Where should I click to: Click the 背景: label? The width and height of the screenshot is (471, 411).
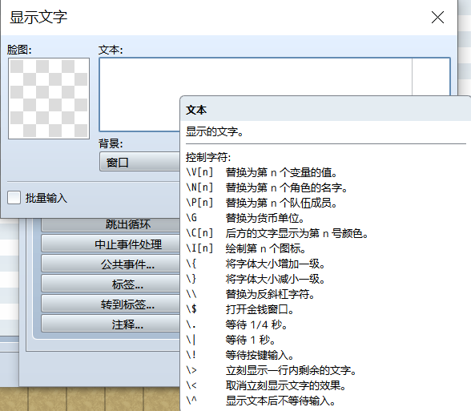[111, 143]
